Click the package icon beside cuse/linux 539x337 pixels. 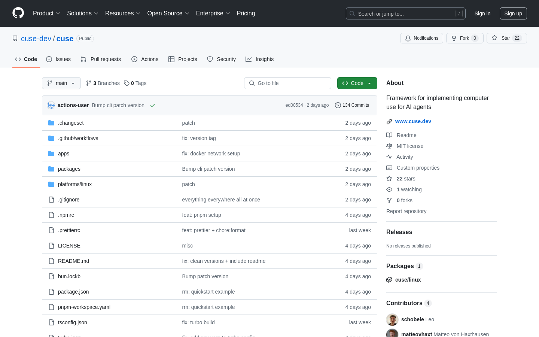(x=389, y=280)
